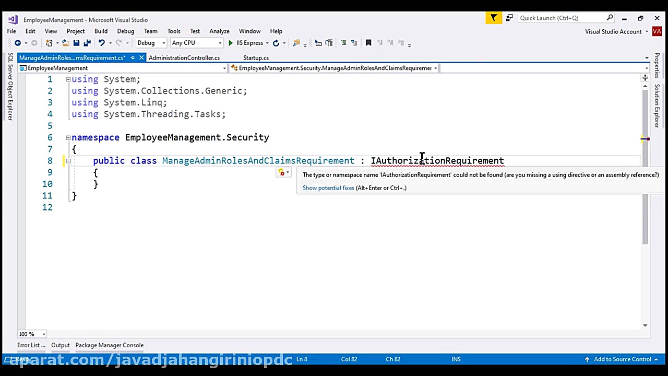Open the Tools menu
The image size is (668, 376).
pos(174,31)
